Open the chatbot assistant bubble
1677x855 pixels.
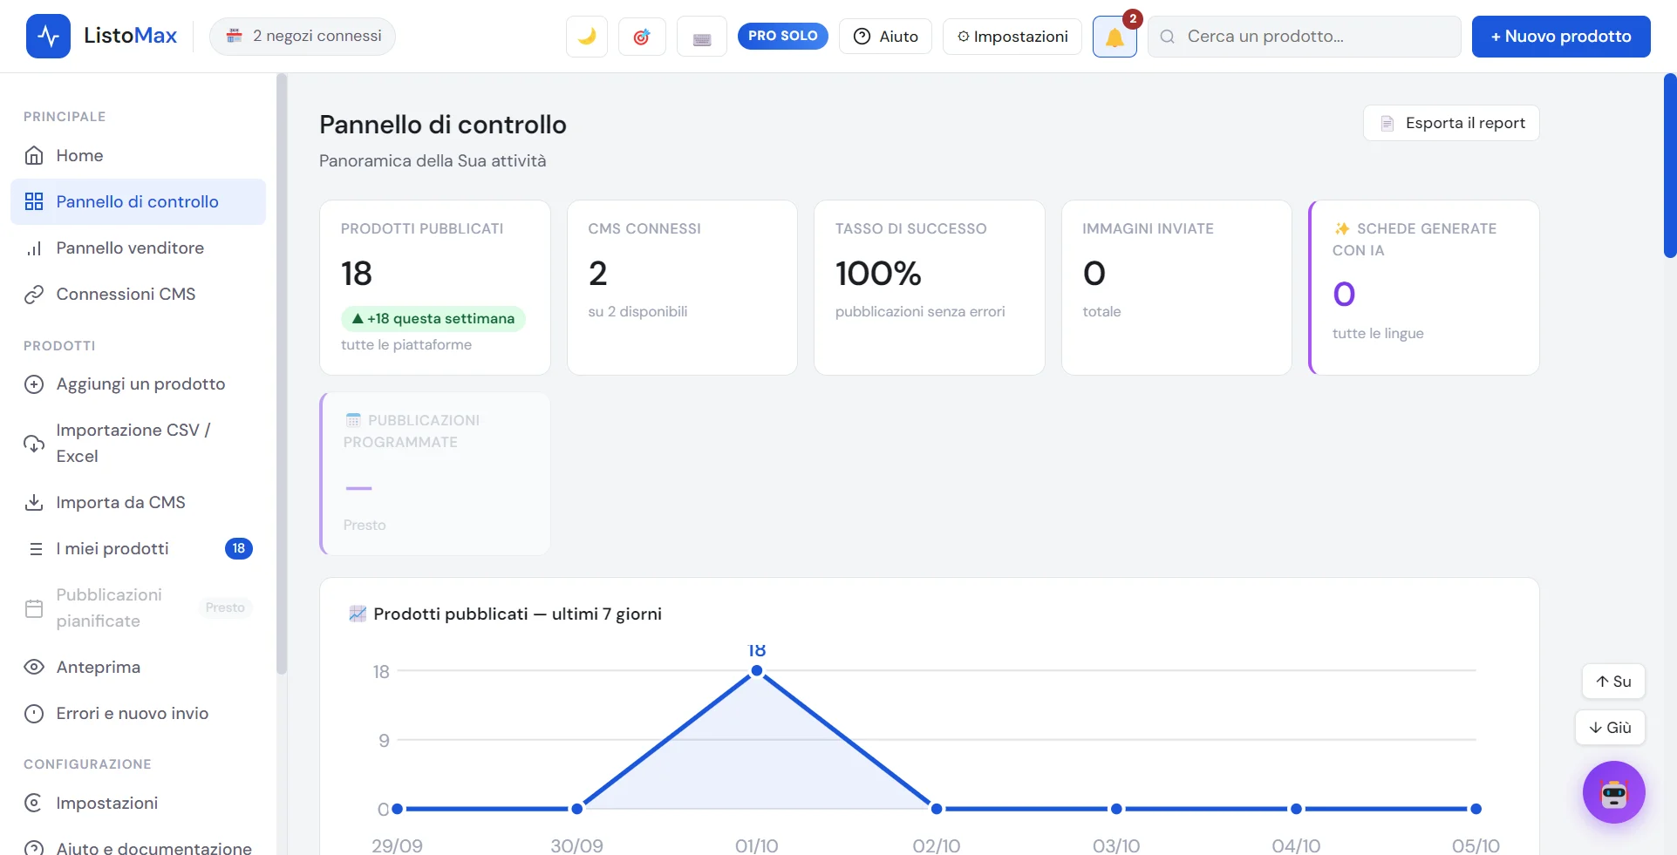tap(1613, 792)
